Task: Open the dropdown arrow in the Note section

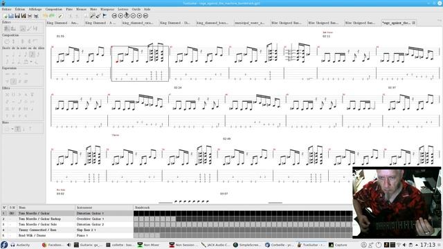Action: point(12,129)
